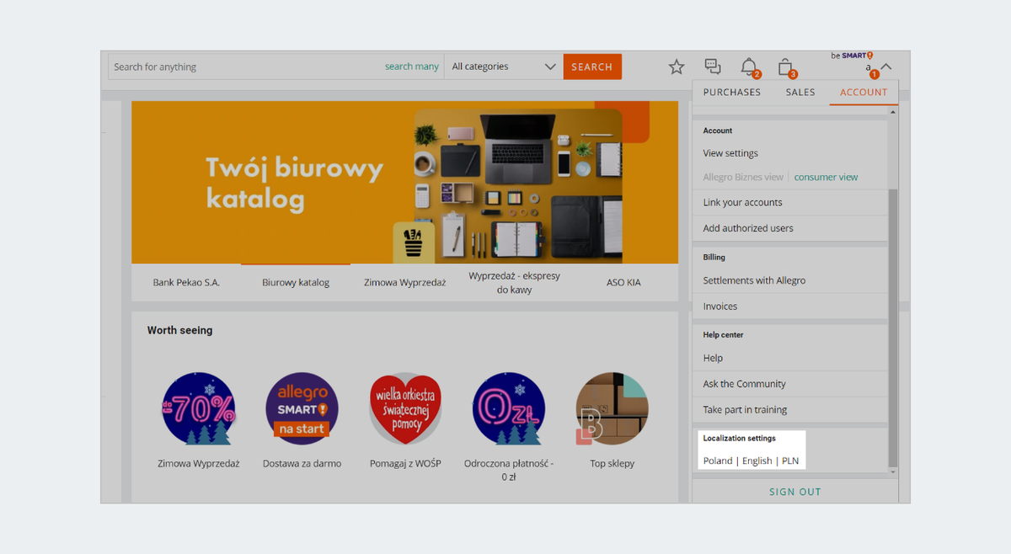Click the orange SEARCH button
The height and width of the screenshot is (554, 1011).
592,67
